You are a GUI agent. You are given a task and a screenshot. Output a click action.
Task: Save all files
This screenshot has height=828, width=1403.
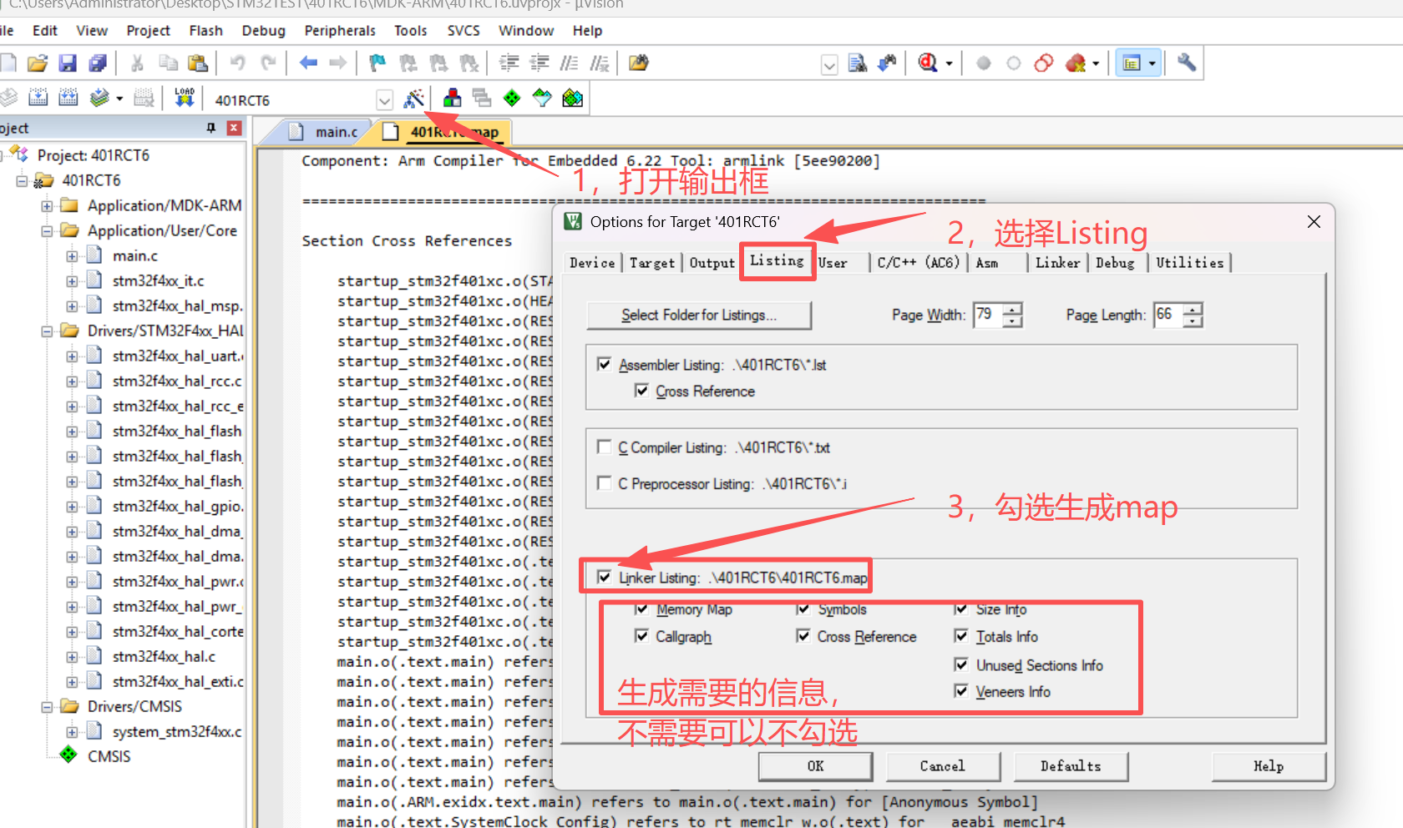[98, 63]
